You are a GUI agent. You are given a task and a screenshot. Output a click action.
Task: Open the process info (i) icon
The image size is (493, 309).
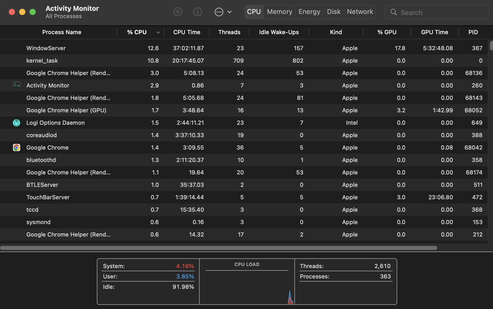(x=198, y=12)
